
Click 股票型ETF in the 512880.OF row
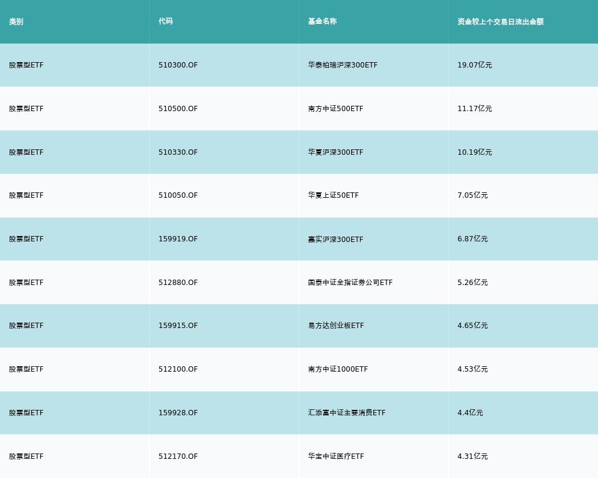click(x=26, y=283)
